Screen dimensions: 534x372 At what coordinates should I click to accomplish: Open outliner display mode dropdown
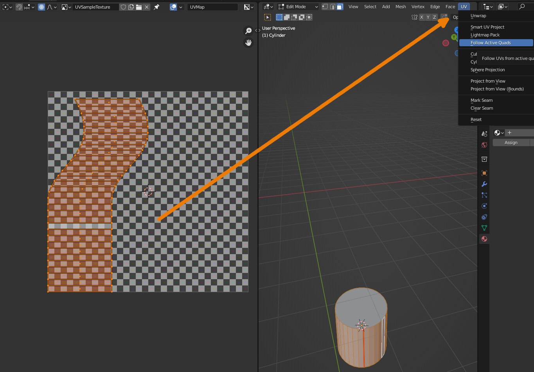pos(502,7)
